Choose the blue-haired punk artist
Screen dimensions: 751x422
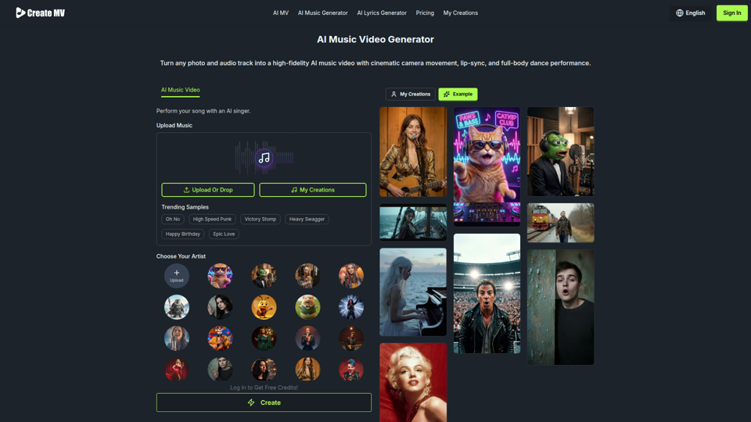click(x=351, y=370)
